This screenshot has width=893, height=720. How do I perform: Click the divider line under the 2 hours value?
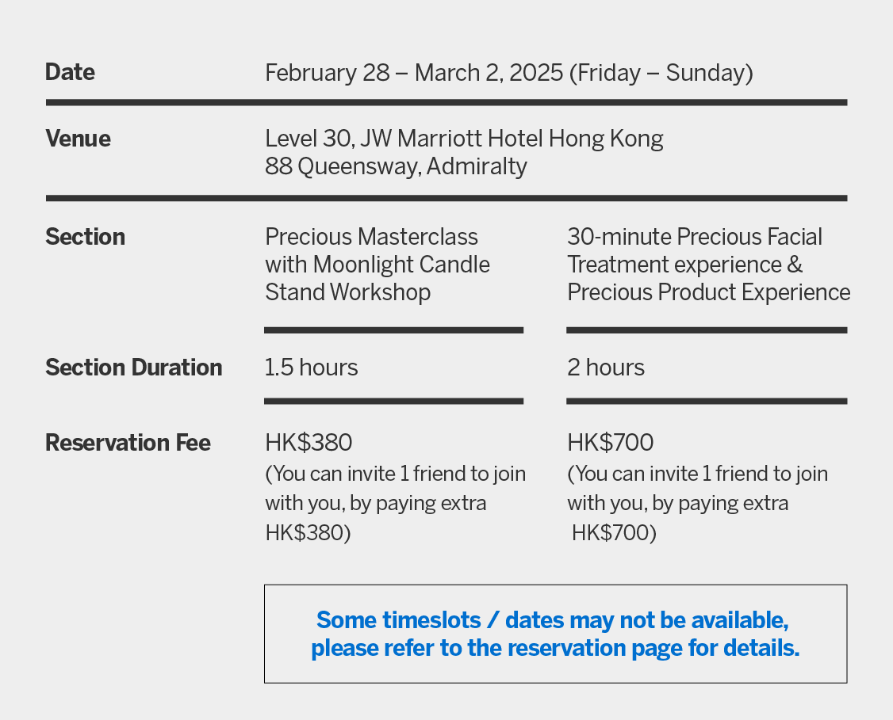coord(707,402)
